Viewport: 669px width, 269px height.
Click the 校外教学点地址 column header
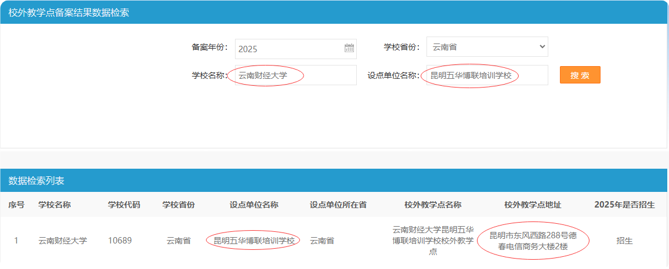[533, 205]
